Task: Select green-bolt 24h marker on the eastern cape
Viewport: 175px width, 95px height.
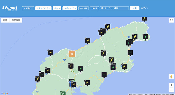Action: pos(145,37)
